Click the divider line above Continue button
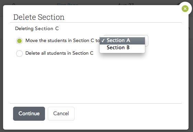Screen dimensions: 193x132 [96, 103]
